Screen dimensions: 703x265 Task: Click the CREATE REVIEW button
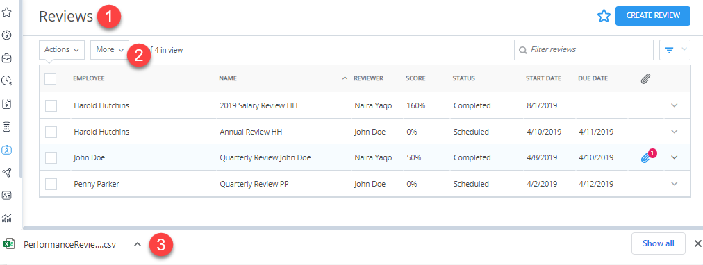pos(653,16)
